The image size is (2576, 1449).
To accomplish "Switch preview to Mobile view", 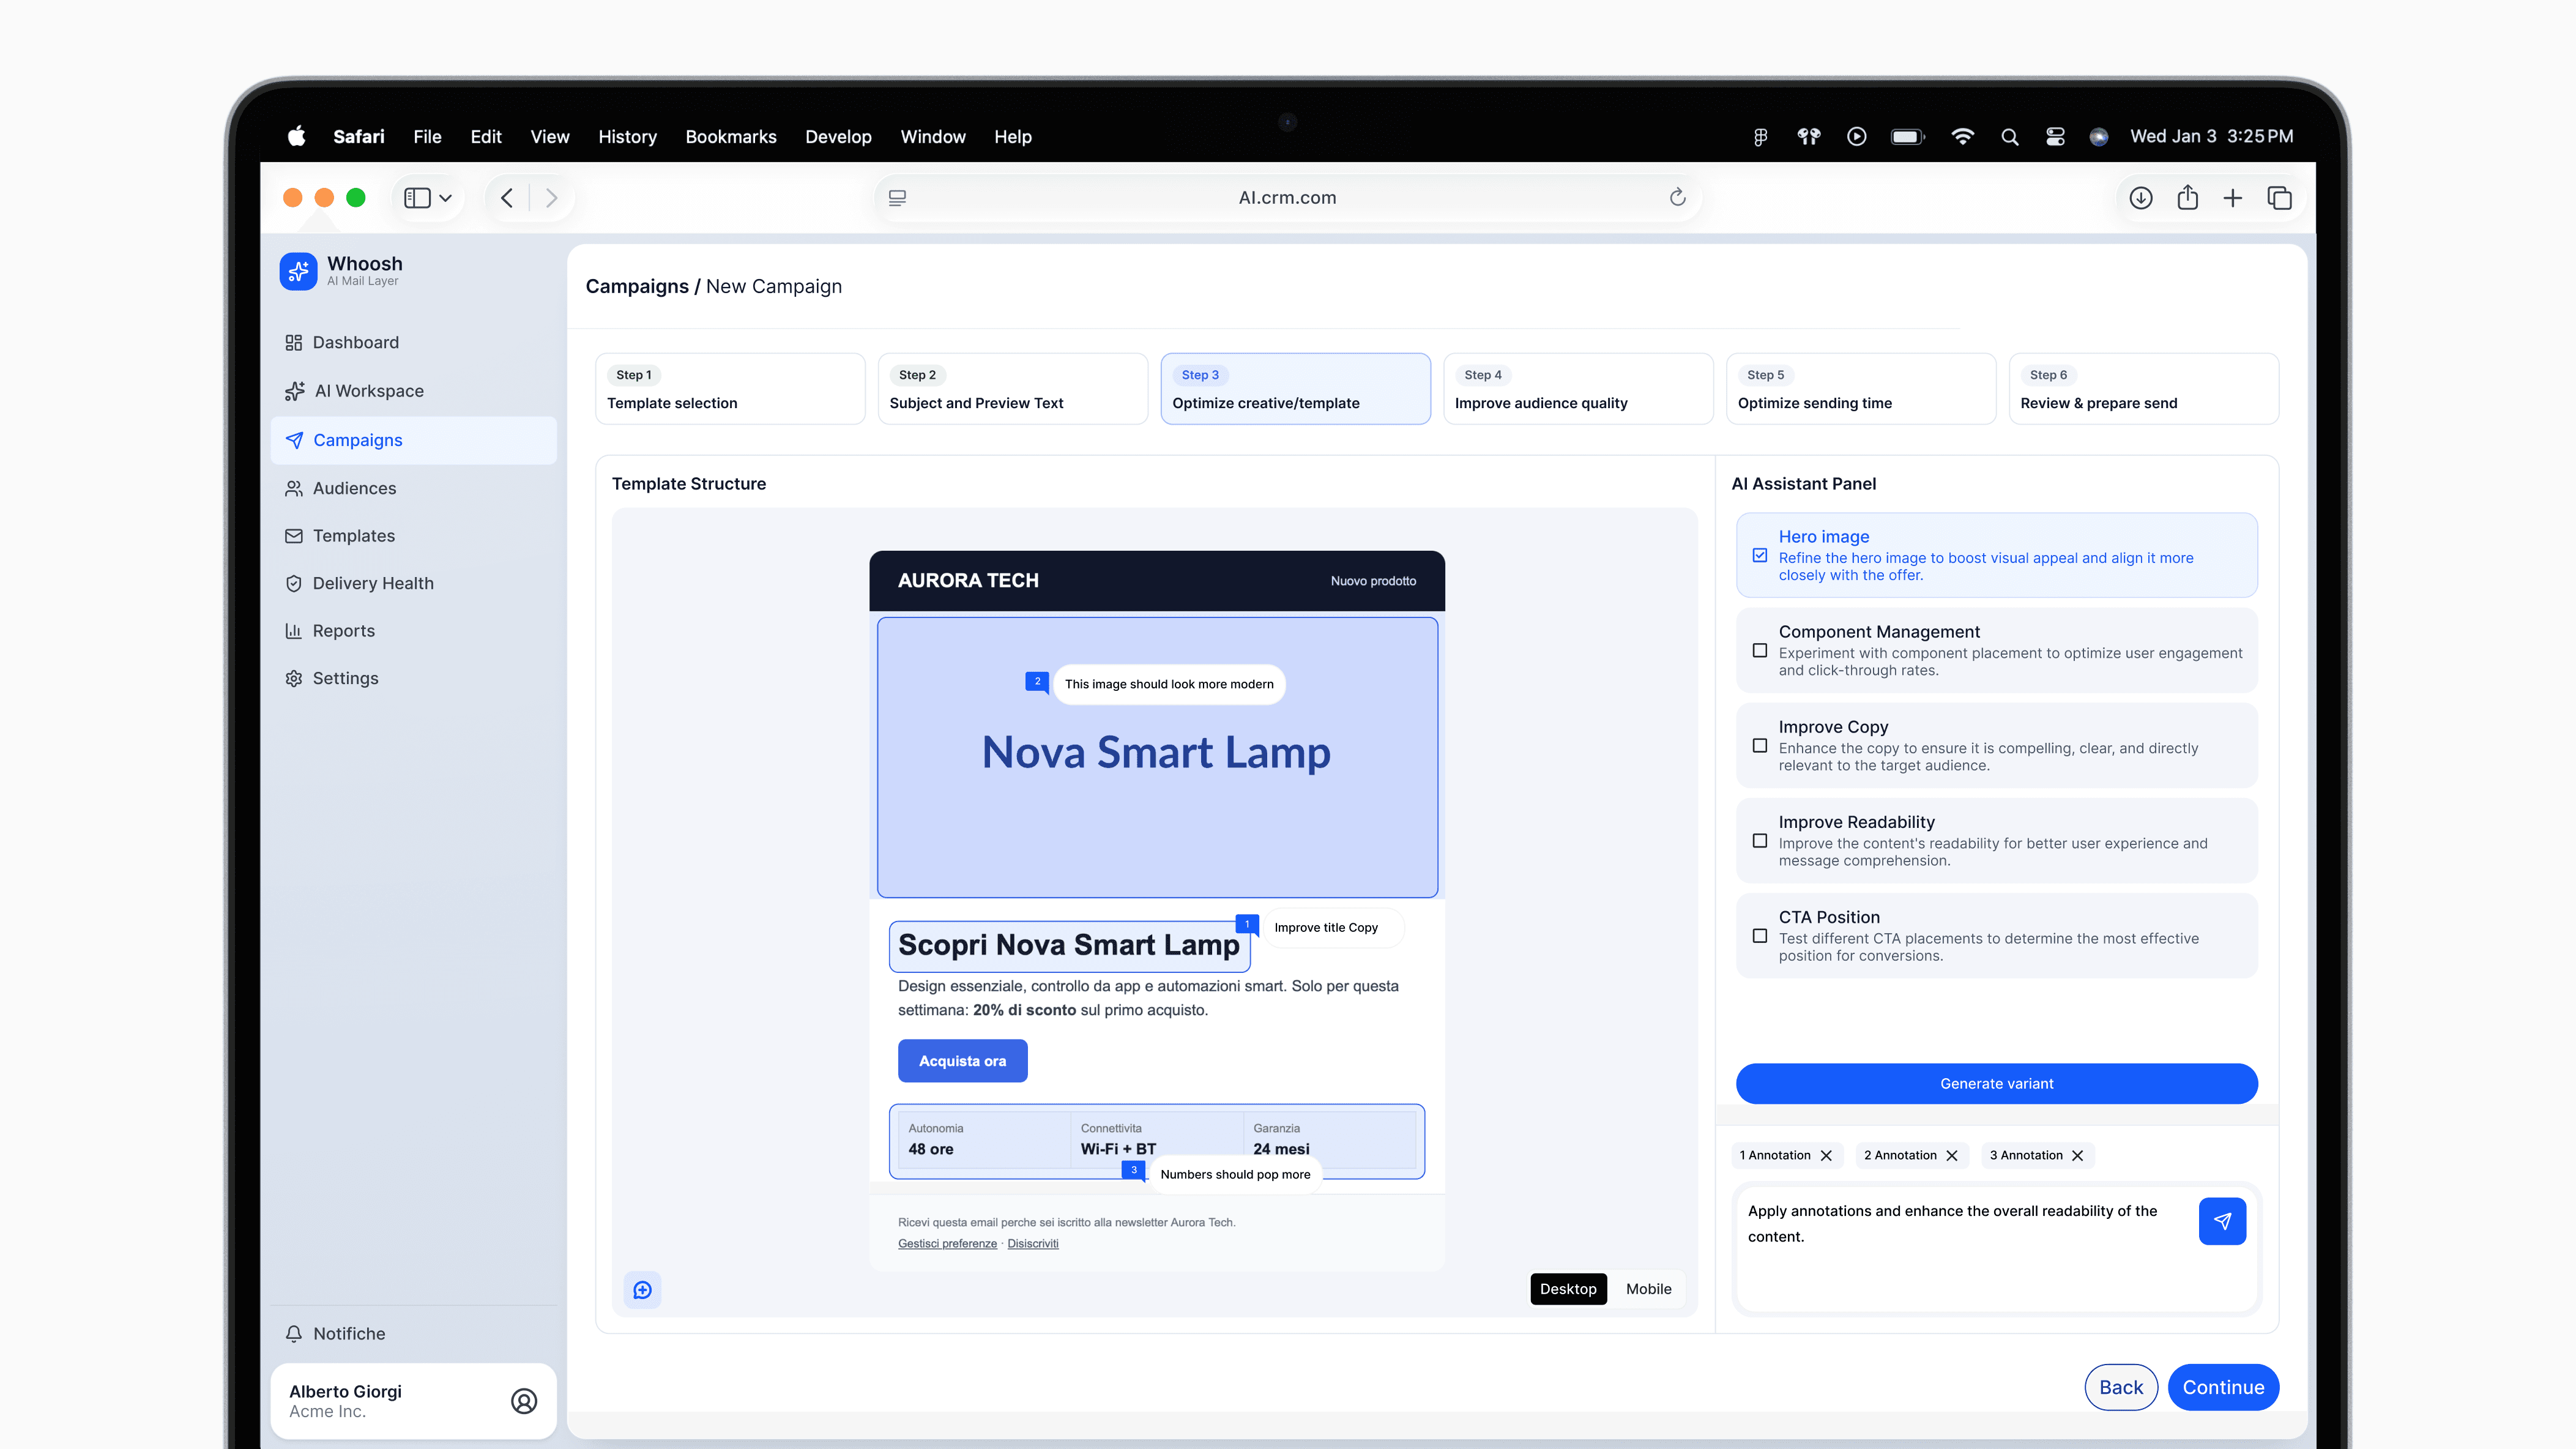I will [x=1648, y=1289].
